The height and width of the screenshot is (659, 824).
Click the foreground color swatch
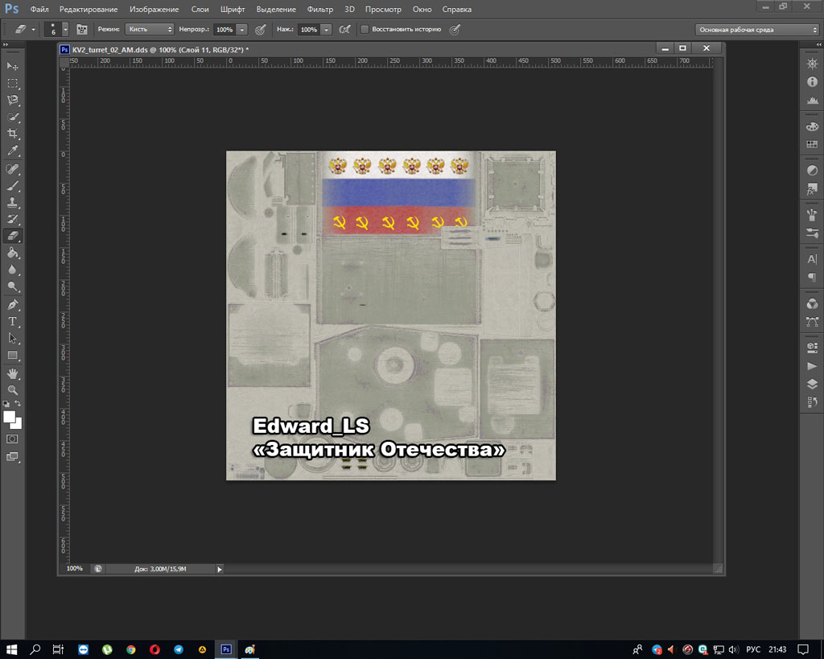[10, 417]
